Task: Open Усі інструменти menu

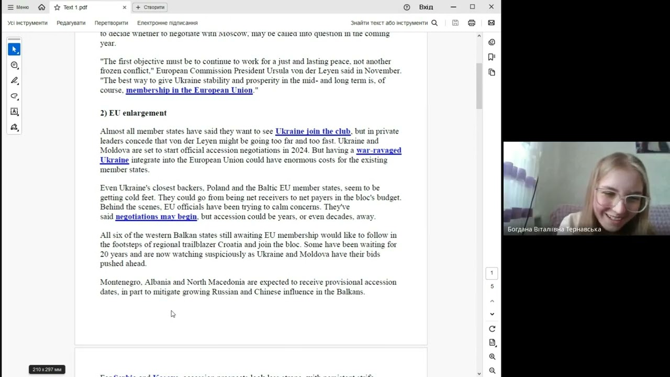Action: (x=27, y=23)
